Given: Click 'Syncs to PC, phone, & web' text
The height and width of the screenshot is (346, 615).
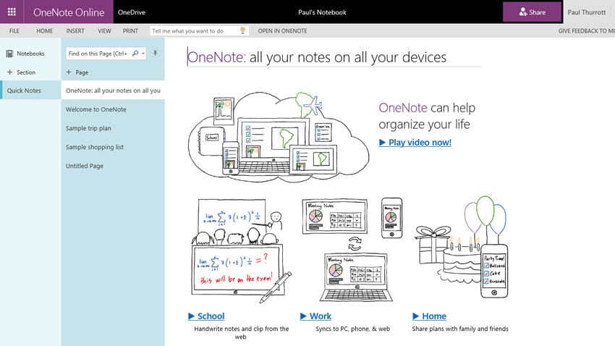Looking at the screenshot, I should click(x=352, y=329).
